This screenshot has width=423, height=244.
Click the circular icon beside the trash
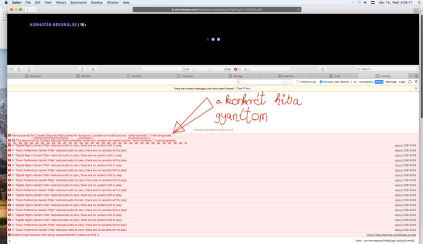[410, 82]
